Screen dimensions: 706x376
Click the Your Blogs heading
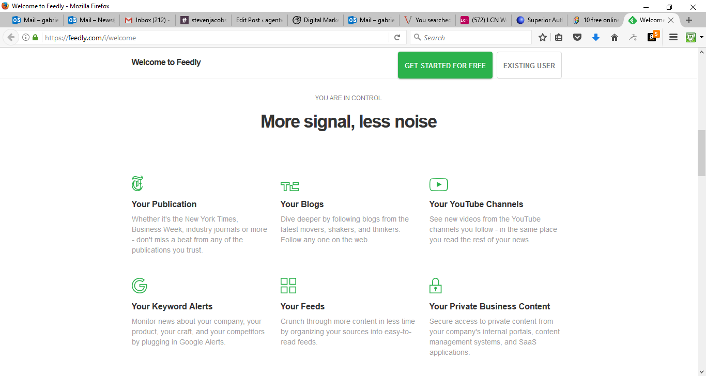(302, 204)
